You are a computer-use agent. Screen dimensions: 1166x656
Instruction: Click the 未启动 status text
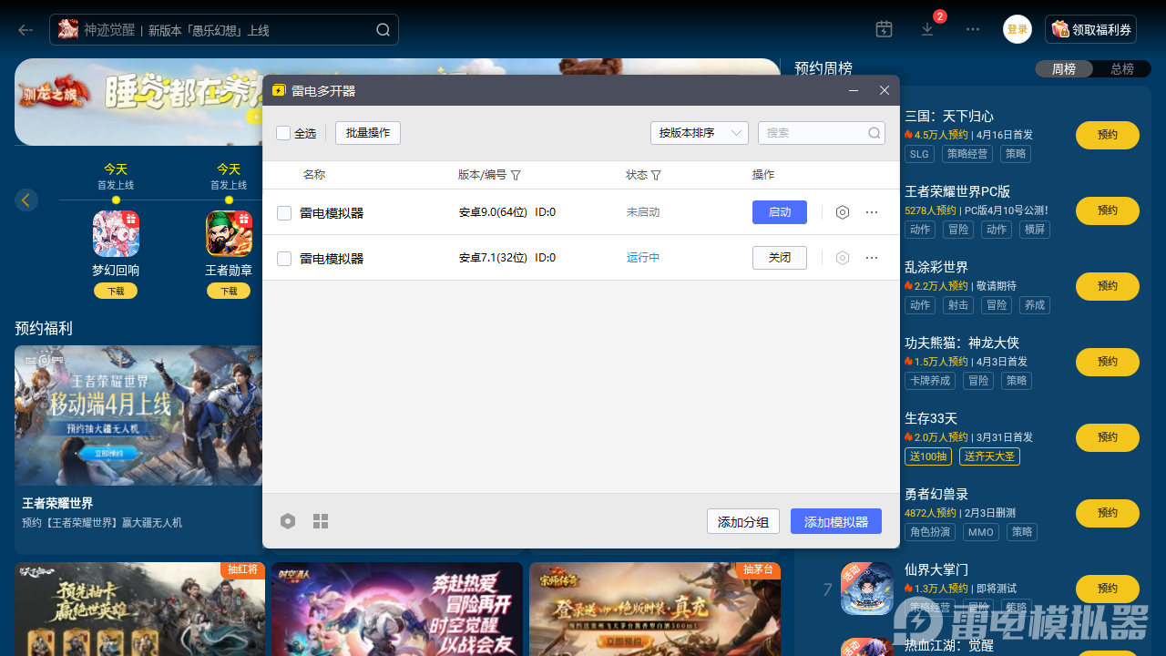click(643, 212)
